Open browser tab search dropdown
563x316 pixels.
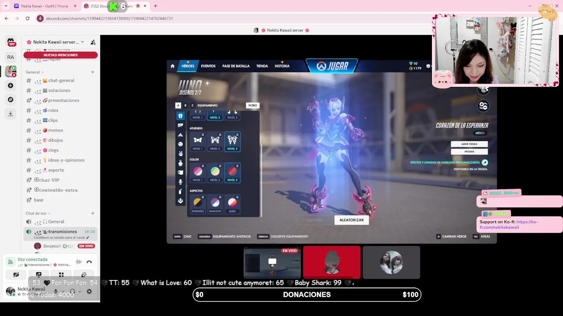click(x=6, y=6)
